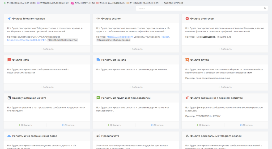Click the magnifier icon in the search box
Viewport: 272px width, 149px height.
[x=265, y=8]
